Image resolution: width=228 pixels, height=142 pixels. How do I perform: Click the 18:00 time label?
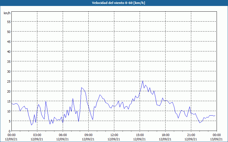[166, 135]
